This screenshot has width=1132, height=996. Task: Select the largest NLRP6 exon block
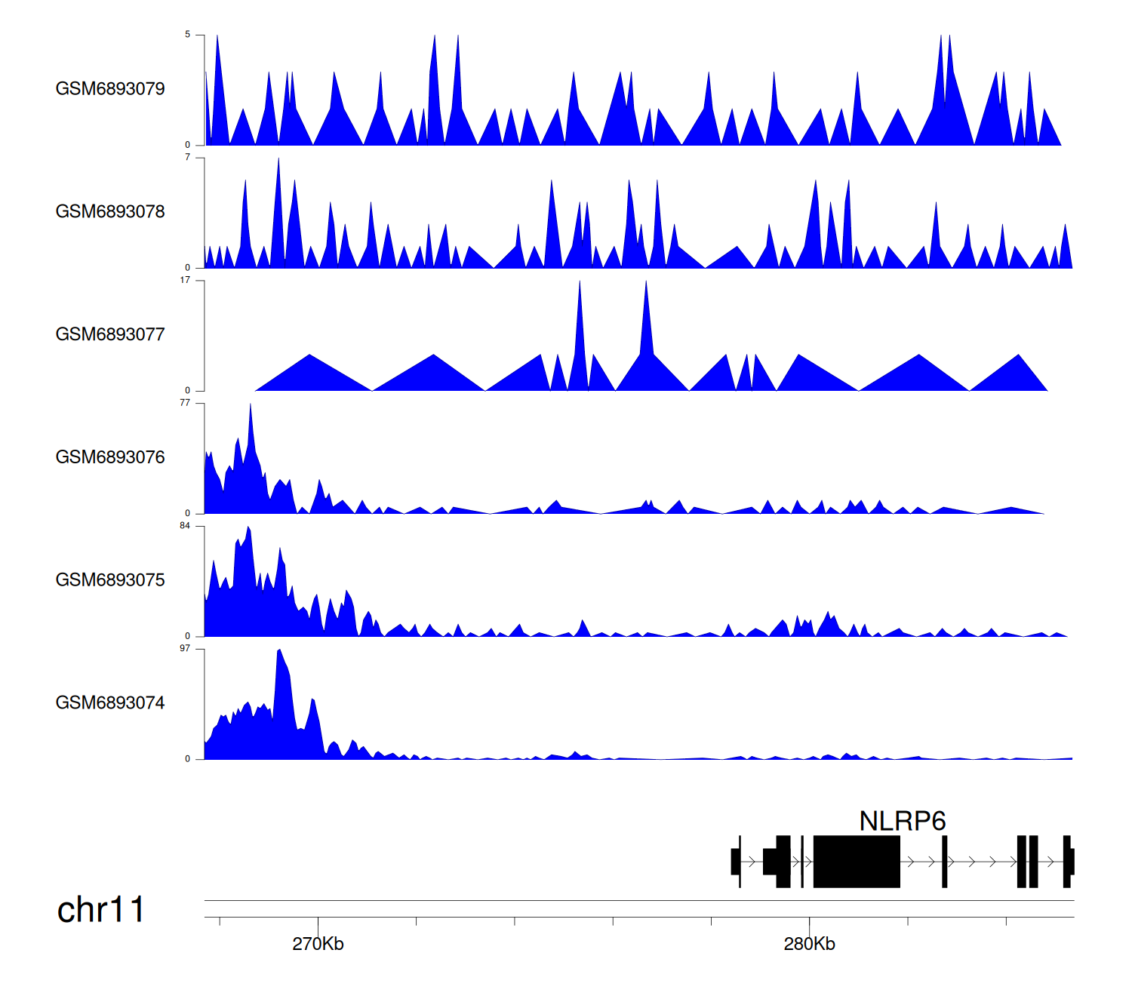(857, 862)
